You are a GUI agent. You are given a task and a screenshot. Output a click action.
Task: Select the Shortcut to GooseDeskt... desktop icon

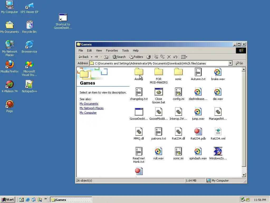pos(63,21)
